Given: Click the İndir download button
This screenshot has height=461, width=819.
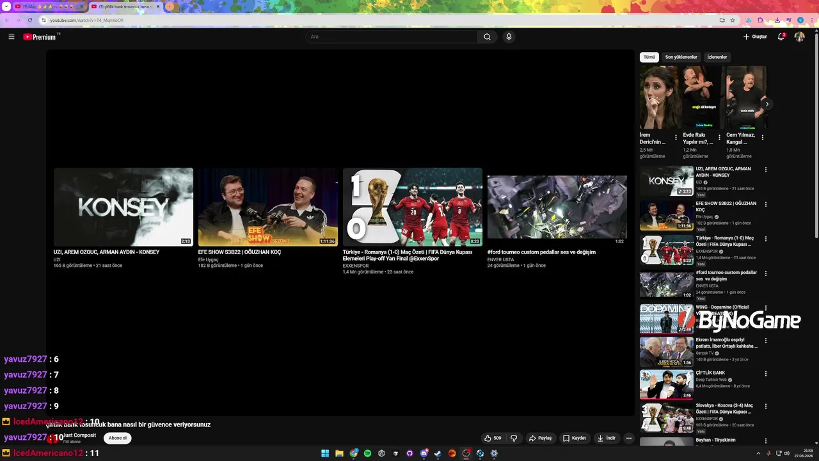Looking at the screenshot, I should point(606,438).
